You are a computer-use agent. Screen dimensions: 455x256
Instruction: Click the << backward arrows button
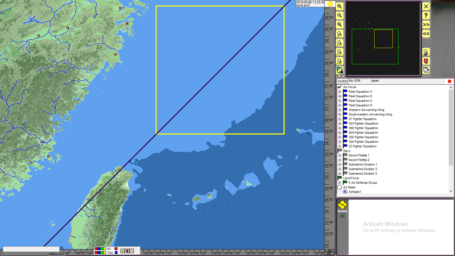pyautogui.click(x=426, y=34)
